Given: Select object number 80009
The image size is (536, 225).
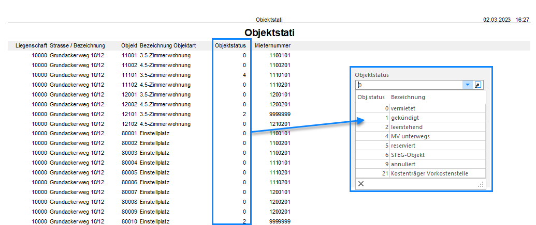Looking at the screenshot, I should [x=129, y=212].
